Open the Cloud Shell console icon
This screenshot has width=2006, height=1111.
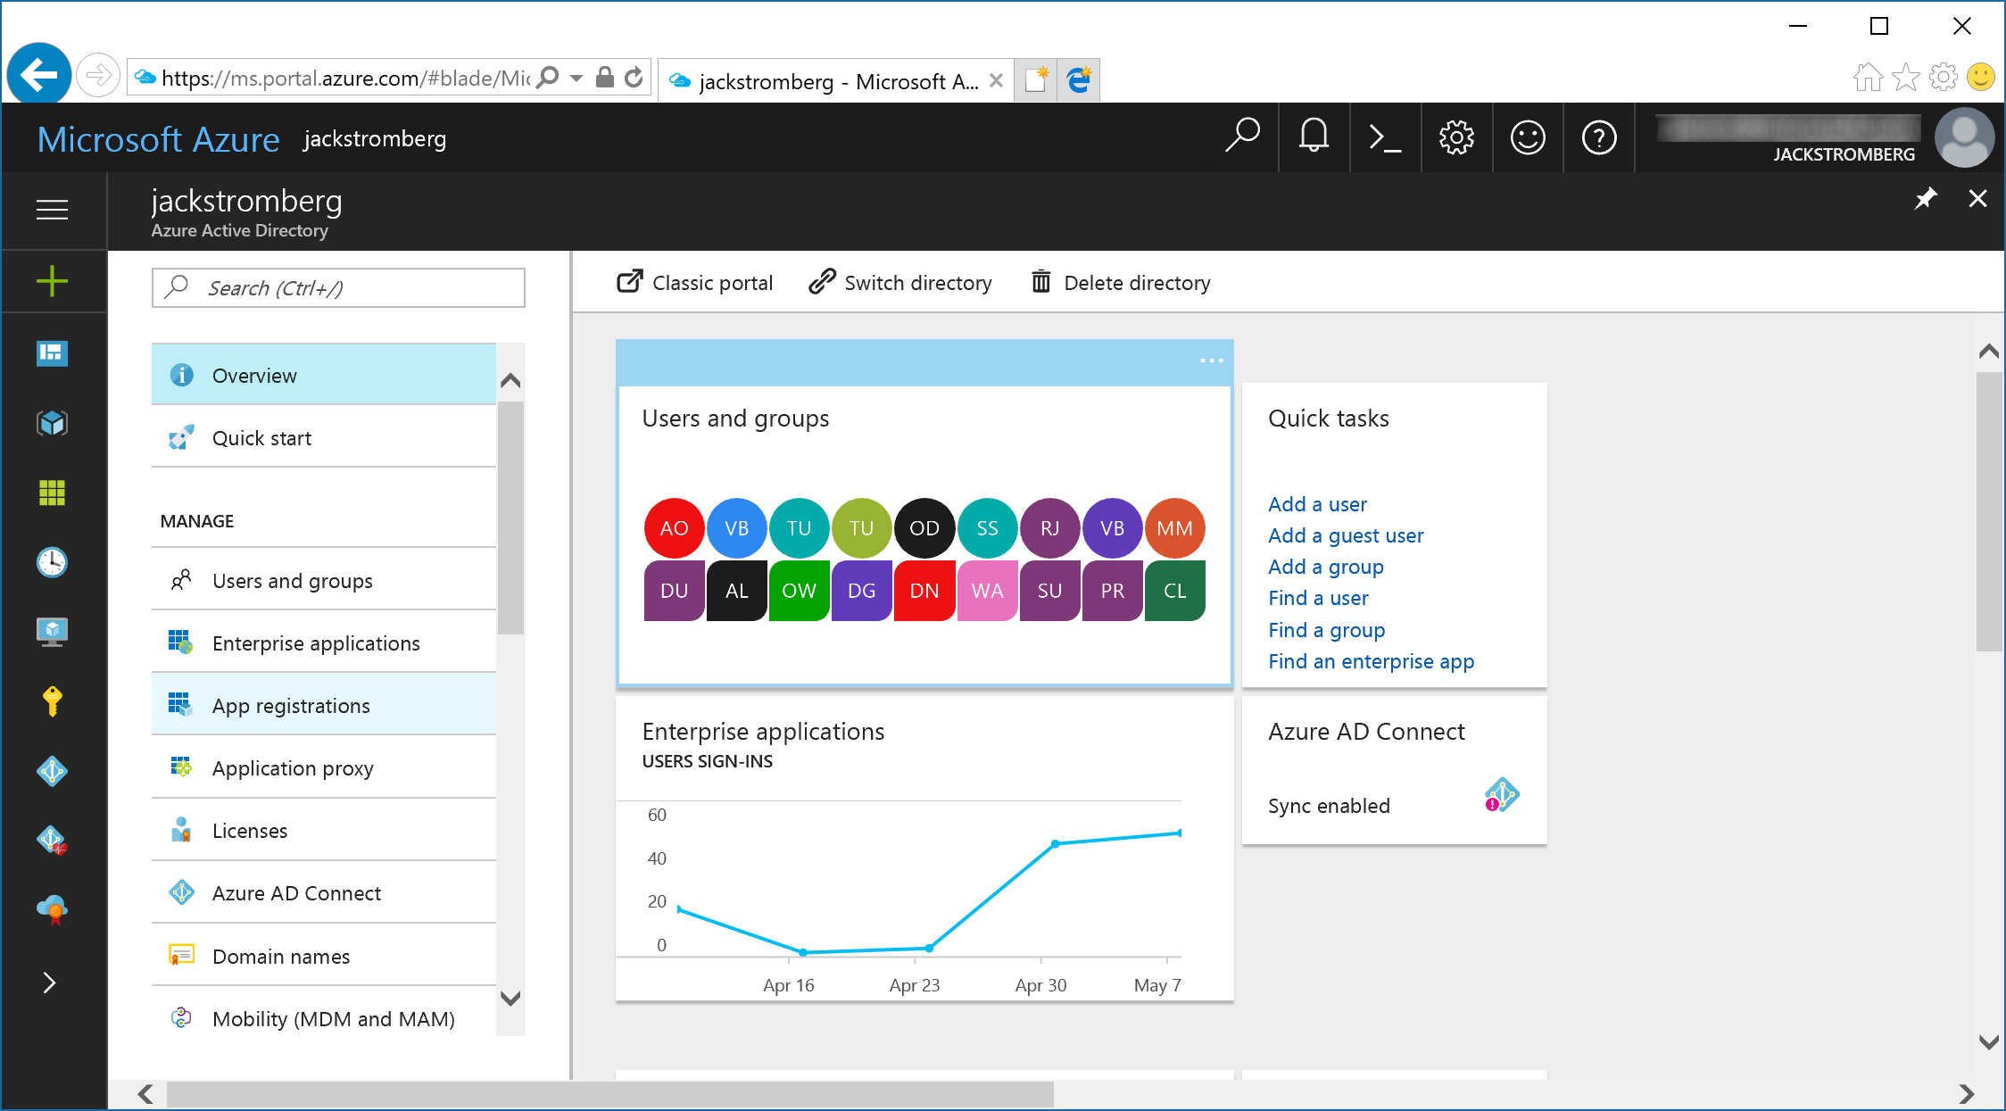(1384, 138)
